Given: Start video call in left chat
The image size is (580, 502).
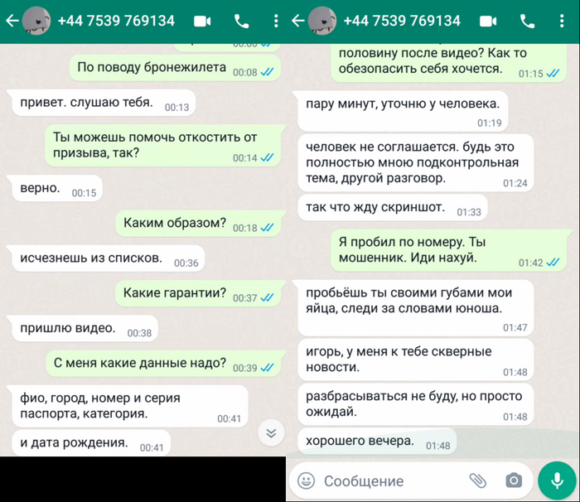Looking at the screenshot, I should (x=202, y=22).
